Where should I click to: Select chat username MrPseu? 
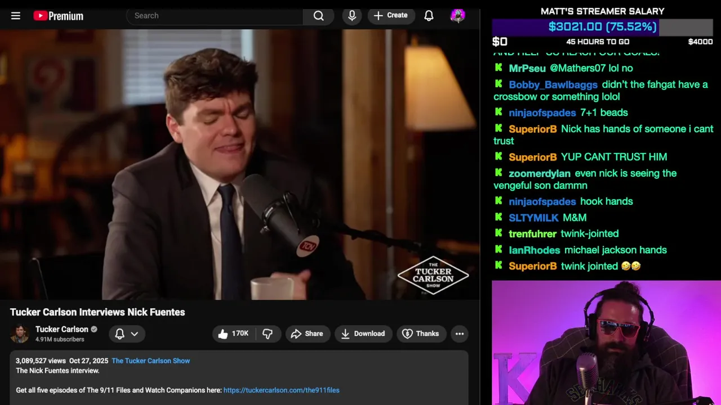(x=527, y=68)
